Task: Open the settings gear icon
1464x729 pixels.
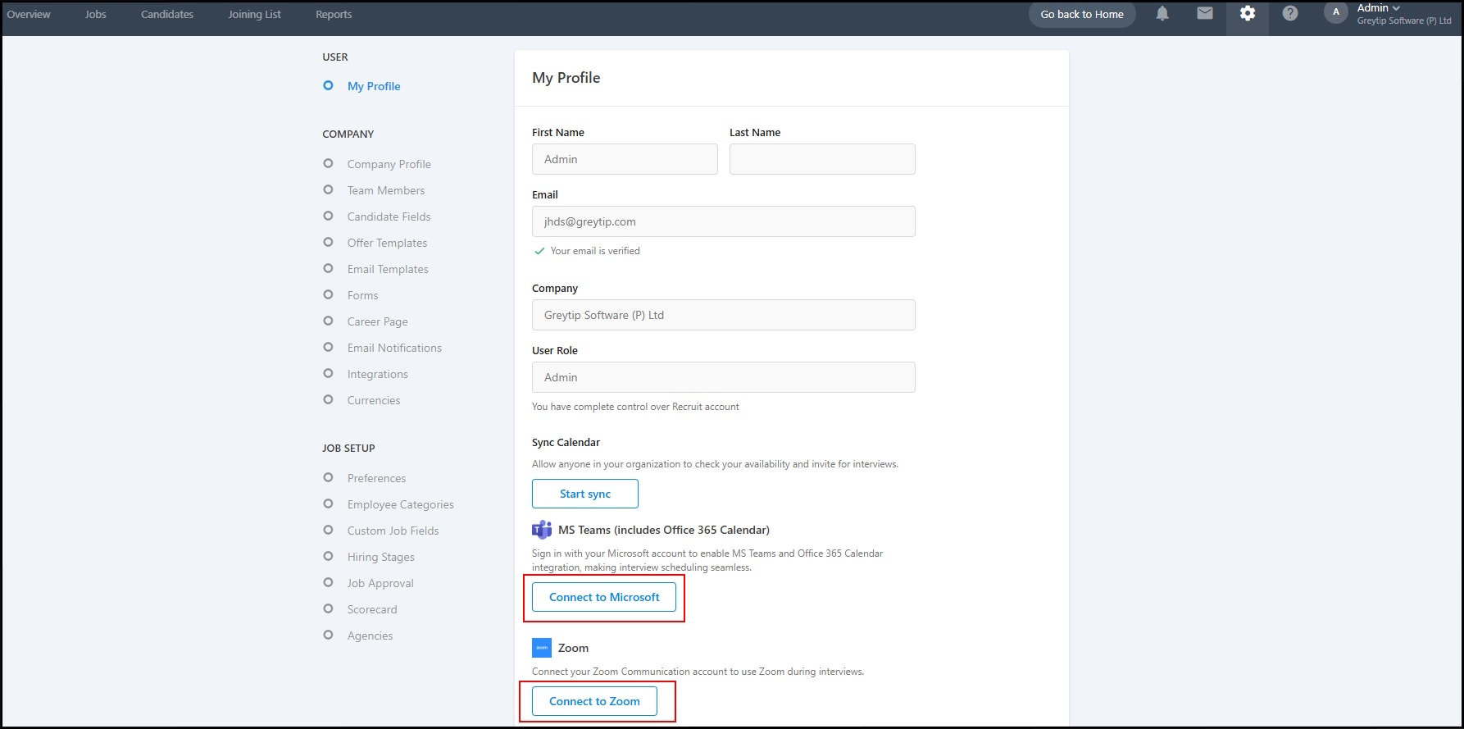Action: [x=1248, y=13]
